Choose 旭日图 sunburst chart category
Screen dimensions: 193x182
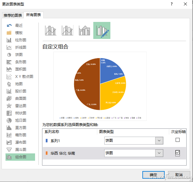[20, 120]
